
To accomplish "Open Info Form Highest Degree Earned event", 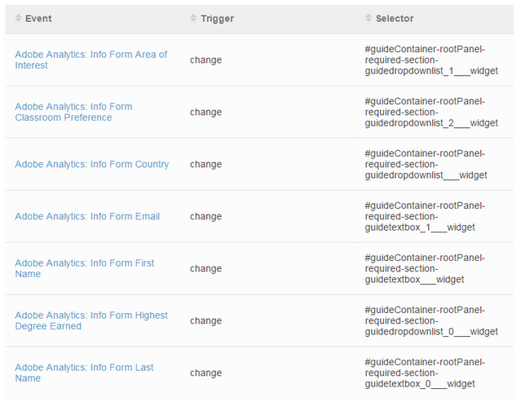I will (91, 320).
